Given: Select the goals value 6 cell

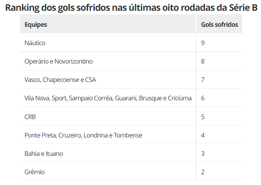Looking at the screenshot, I should point(203,98).
